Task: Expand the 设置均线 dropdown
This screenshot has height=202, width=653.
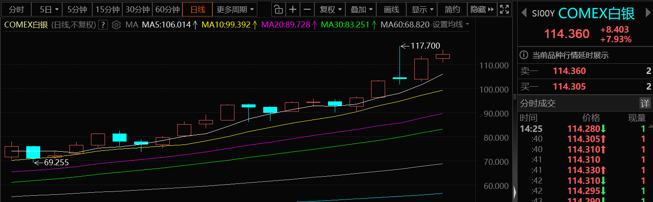Action: (450, 25)
